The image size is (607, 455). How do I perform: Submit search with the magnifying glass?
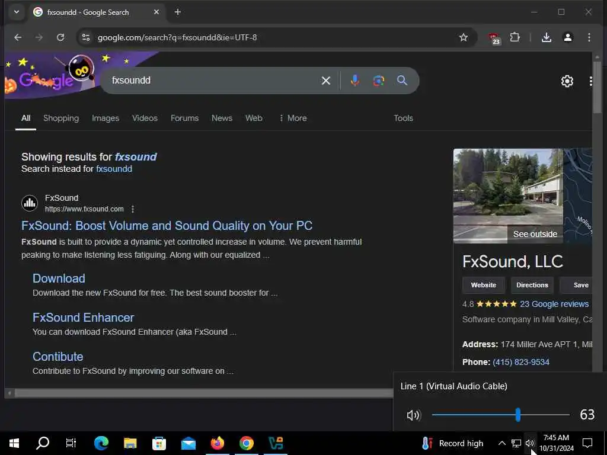(402, 81)
